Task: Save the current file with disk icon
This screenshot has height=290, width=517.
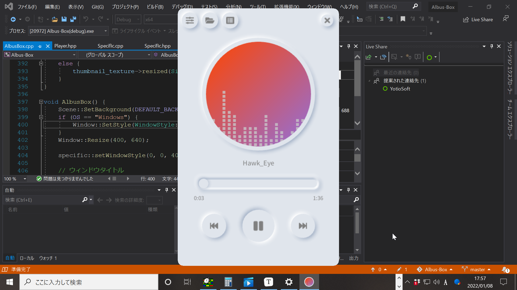Action: (x=64, y=19)
